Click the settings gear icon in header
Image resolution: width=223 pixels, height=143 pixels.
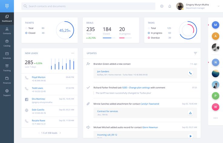pos(162,6)
